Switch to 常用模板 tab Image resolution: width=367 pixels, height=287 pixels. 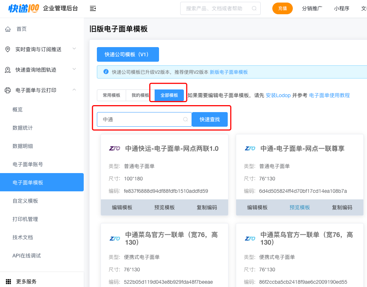click(x=111, y=95)
